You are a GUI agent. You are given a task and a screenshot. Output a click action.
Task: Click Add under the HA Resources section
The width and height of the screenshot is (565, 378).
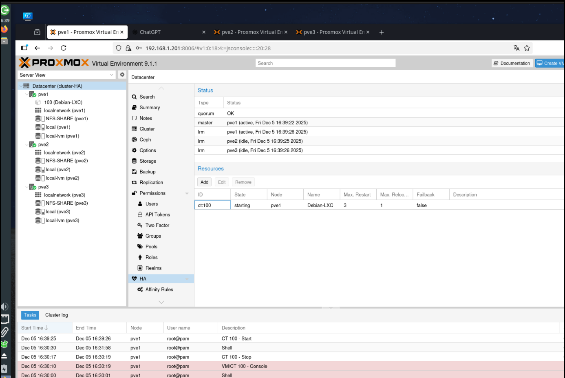pos(204,182)
